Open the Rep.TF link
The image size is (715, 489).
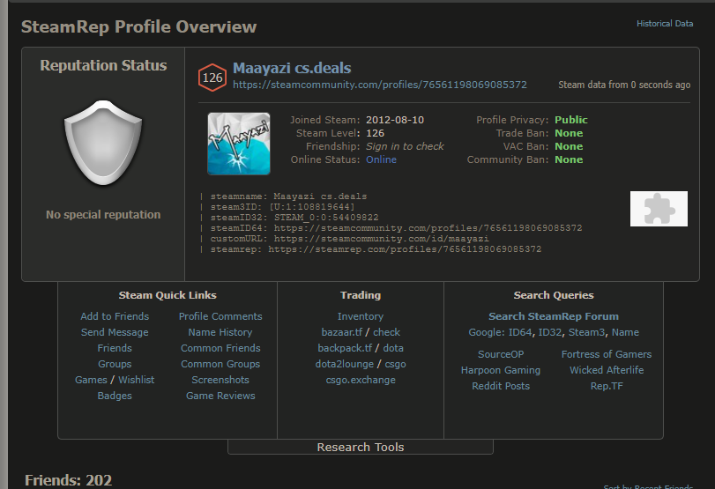pos(606,386)
